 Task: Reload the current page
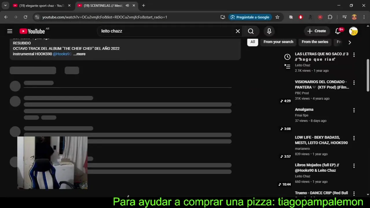tap(25, 17)
